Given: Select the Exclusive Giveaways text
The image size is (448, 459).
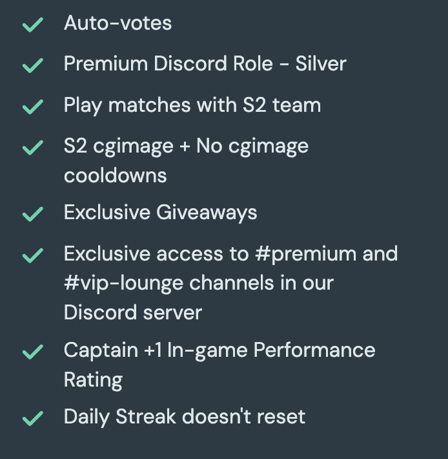Looking at the screenshot, I should click(x=160, y=213).
